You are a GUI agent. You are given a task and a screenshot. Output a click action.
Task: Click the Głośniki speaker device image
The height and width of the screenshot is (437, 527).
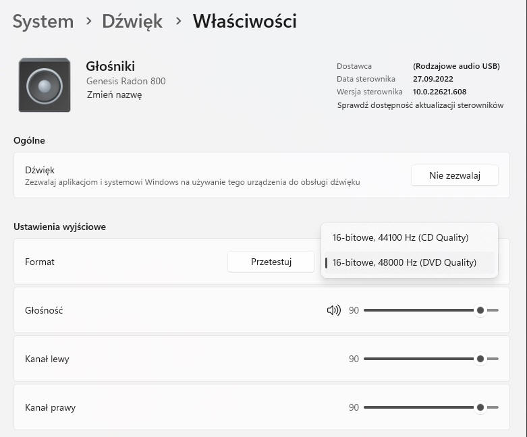(45, 85)
